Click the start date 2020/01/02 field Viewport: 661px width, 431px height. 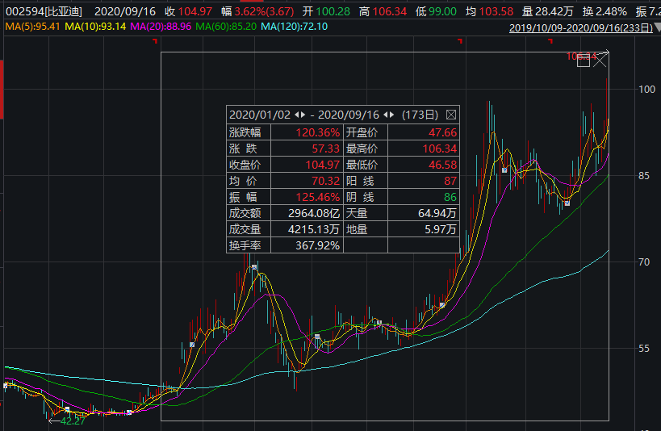click(260, 115)
